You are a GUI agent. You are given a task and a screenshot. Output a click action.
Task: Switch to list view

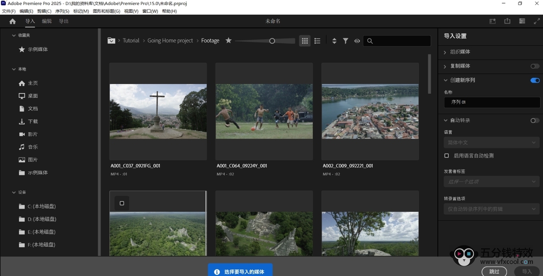[317, 41]
